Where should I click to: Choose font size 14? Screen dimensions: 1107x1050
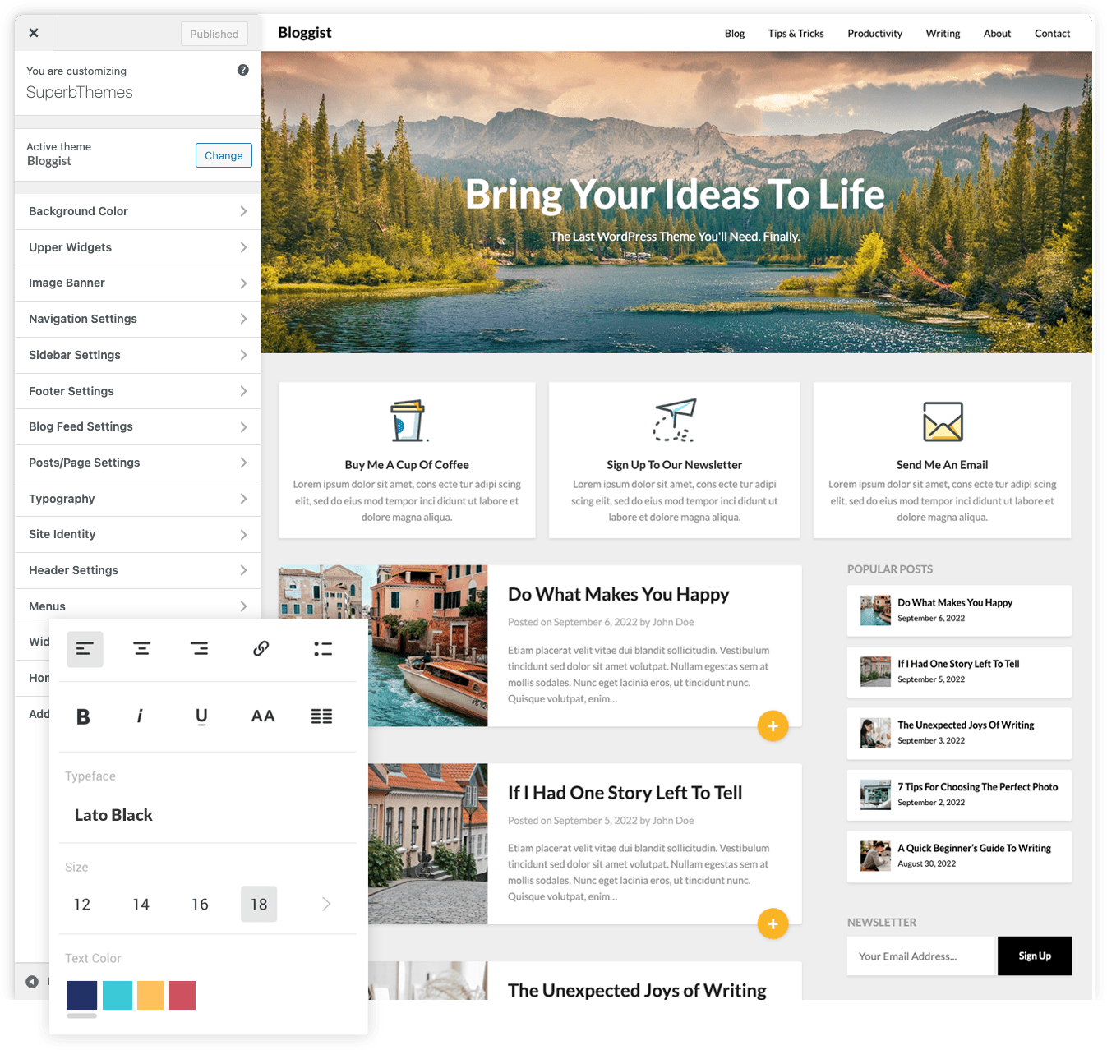[x=141, y=904]
